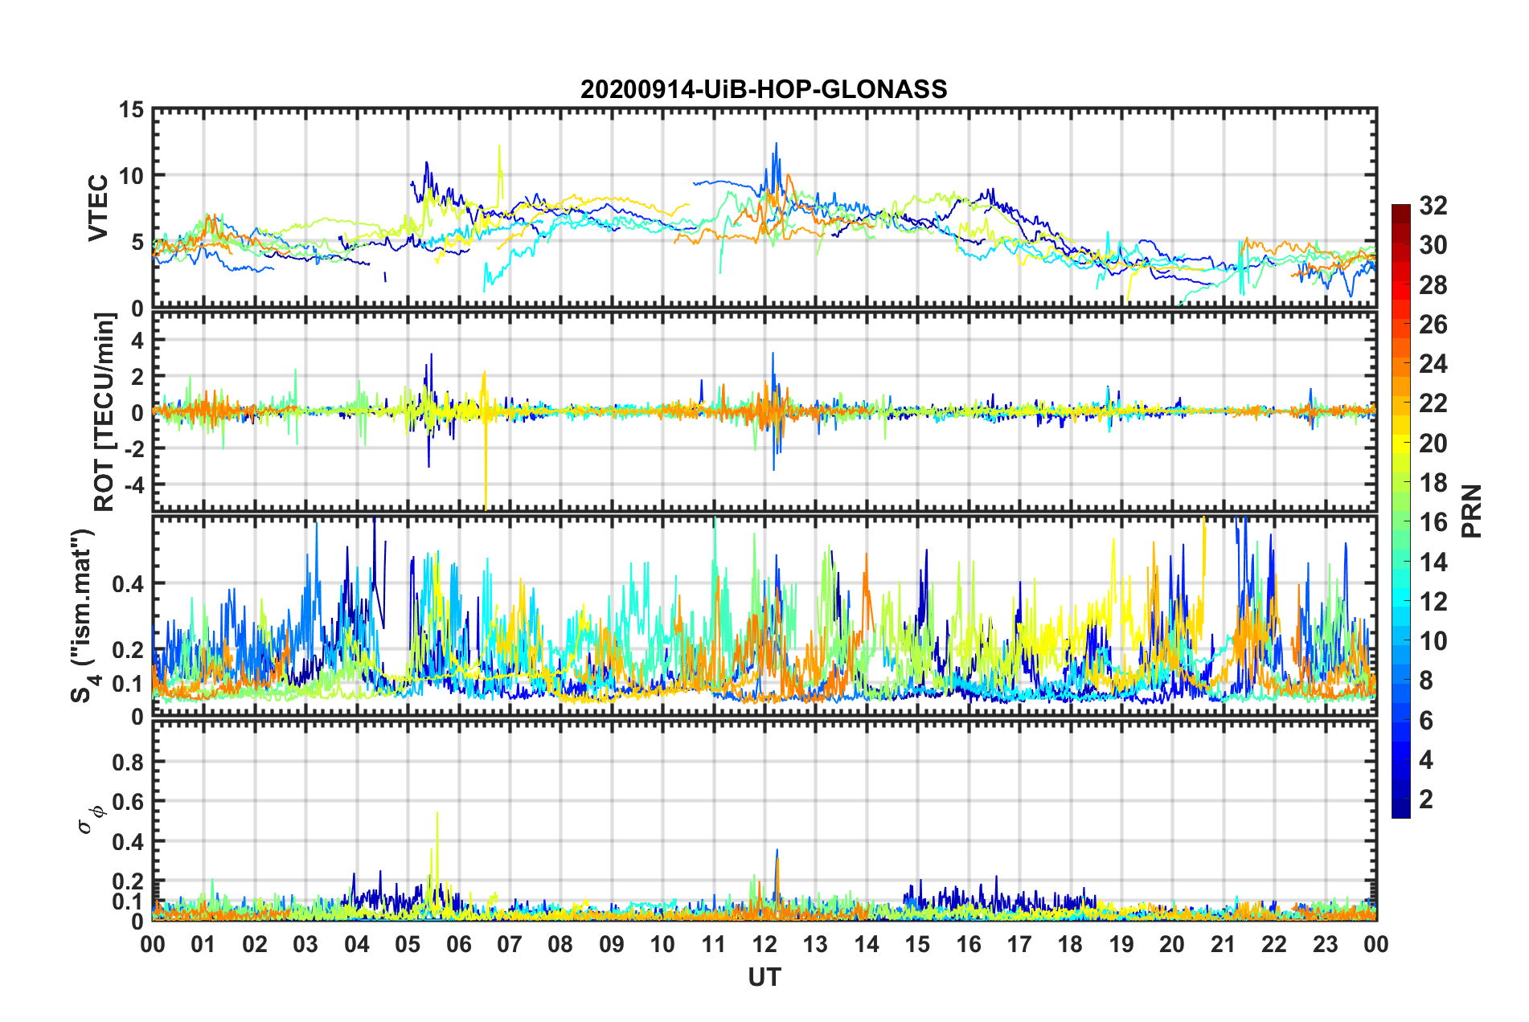Click sigma phi axis tick 0.6

coord(129,802)
